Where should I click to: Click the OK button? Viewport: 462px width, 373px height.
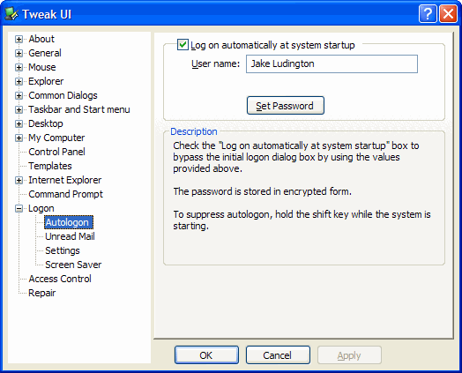tap(206, 355)
